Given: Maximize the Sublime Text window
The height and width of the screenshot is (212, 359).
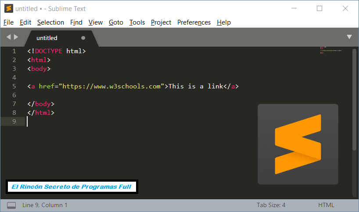Looking at the screenshot, I should point(320,8).
